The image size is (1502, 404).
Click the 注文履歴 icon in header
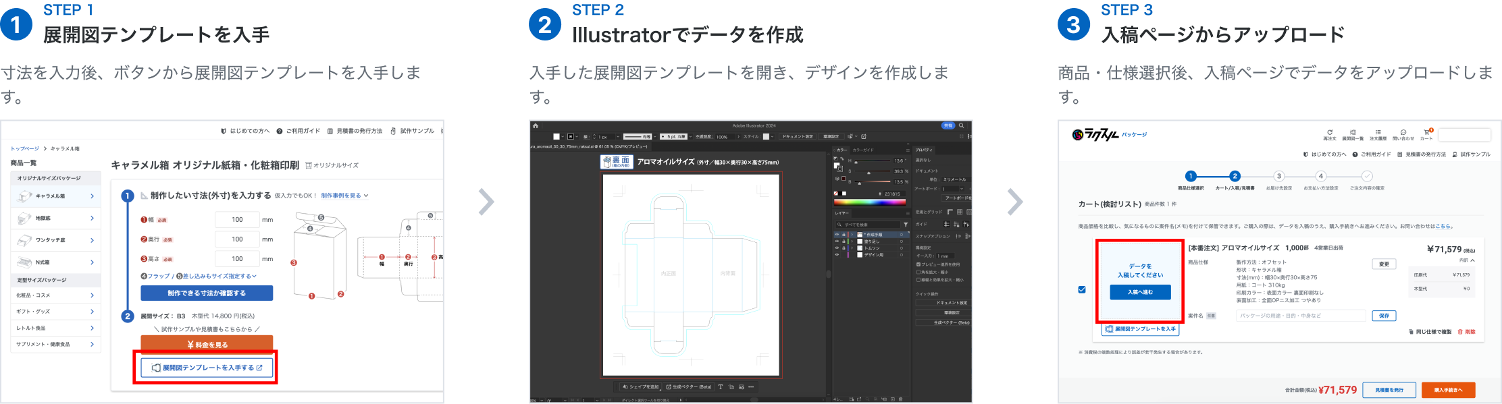[x=1378, y=135]
